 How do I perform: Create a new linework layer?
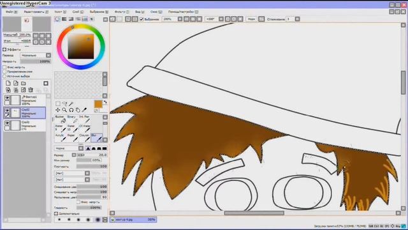pos(15,83)
